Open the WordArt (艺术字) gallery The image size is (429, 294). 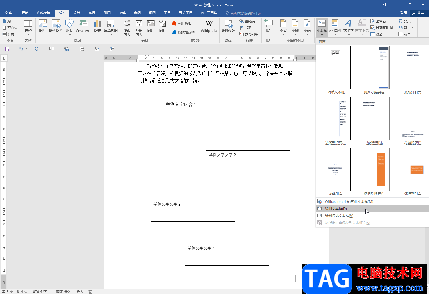pyautogui.click(x=349, y=27)
